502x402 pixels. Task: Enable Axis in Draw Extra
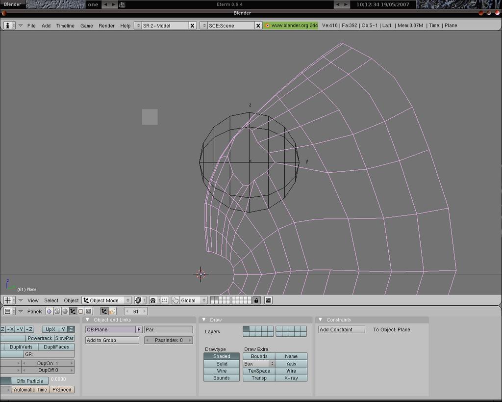click(x=291, y=364)
